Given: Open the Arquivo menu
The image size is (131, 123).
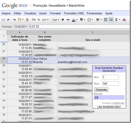Looking at the screenshot, I should (x=6, y=13).
